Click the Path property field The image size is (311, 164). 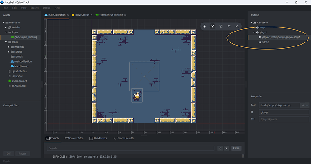tap(279, 105)
